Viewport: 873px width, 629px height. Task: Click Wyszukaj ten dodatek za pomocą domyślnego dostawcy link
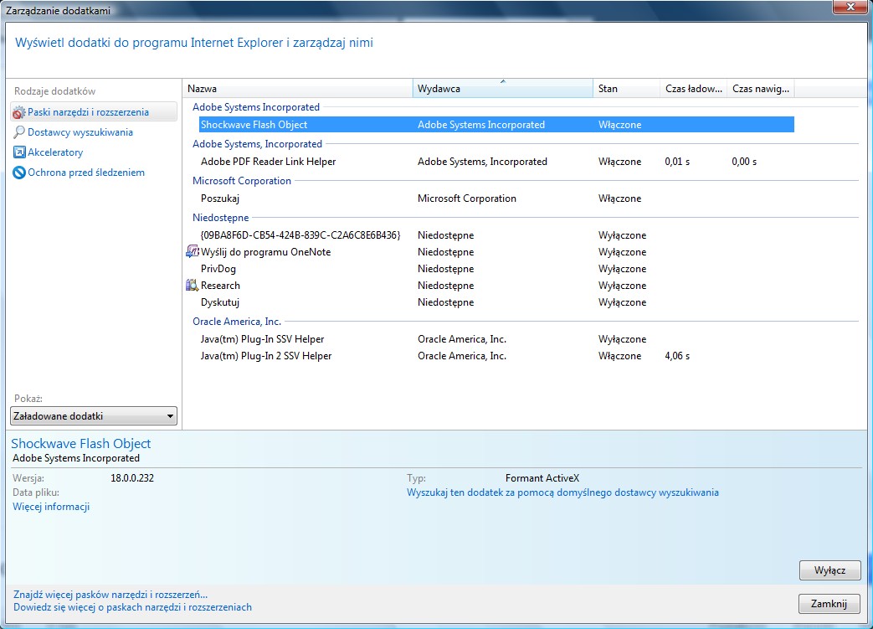click(x=562, y=492)
